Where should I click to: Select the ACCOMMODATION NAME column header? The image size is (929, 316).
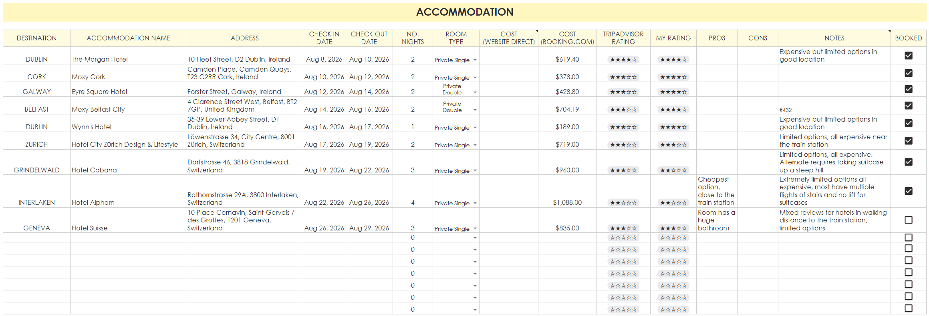pos(128,38)
